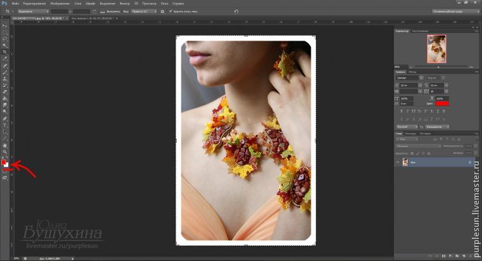Toggle Quick Mask mode icon

(4, 172)
